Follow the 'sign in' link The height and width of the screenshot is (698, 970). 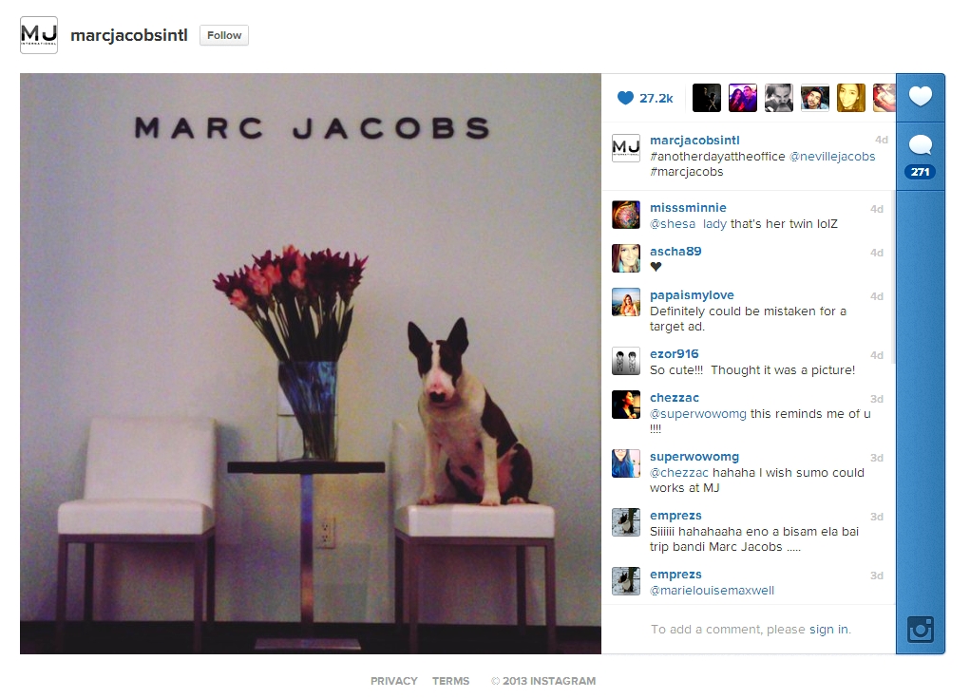click(828, 630)
